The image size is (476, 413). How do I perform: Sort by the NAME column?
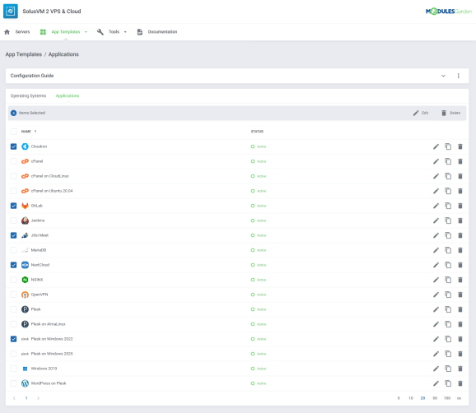(x=29, y=132)
